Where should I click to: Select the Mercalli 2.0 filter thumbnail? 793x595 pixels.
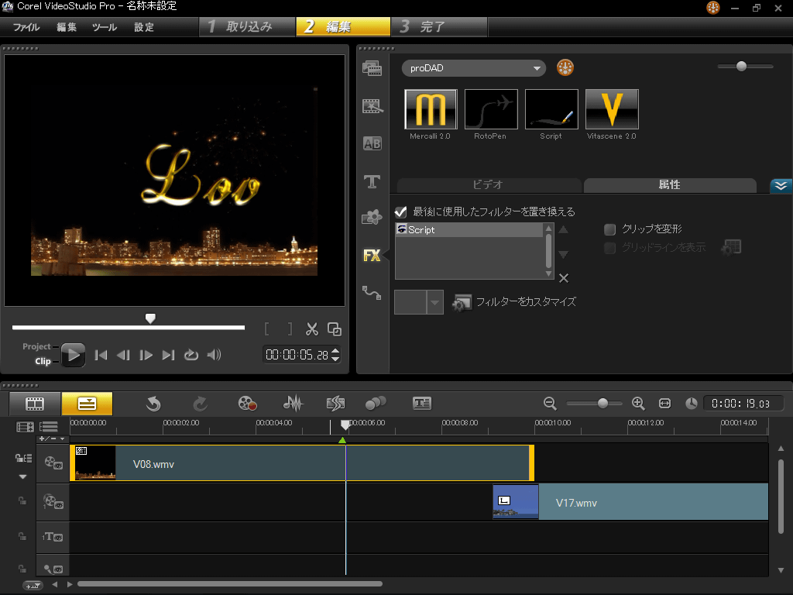431,109
